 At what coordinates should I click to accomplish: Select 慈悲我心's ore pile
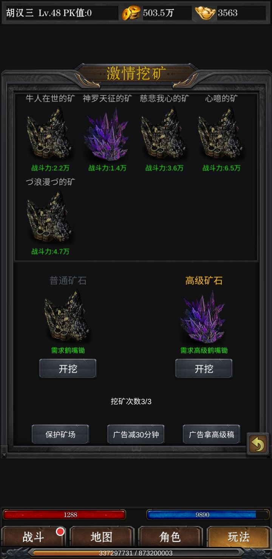point(164,133)
